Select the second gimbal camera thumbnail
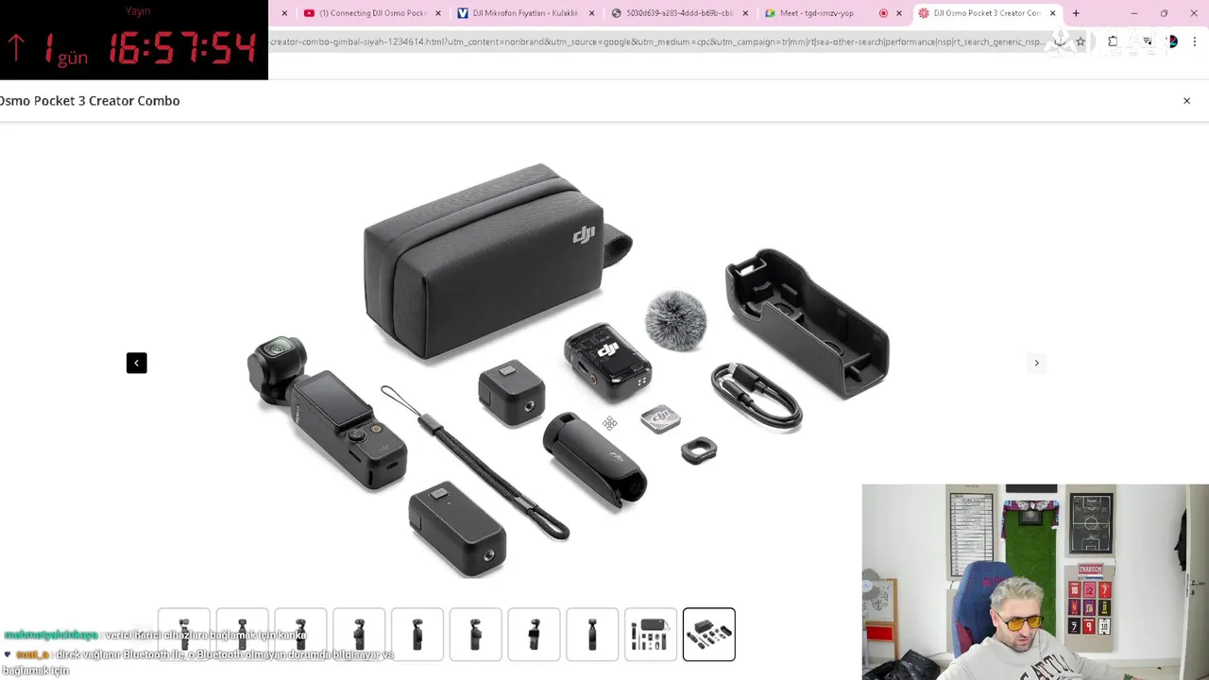 point(242,634)
